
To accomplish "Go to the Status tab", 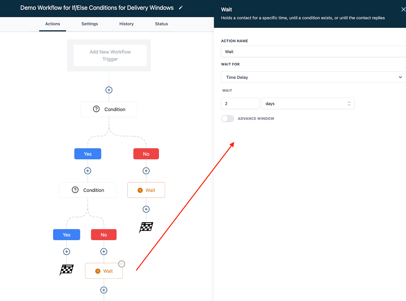I will (161, 24).
